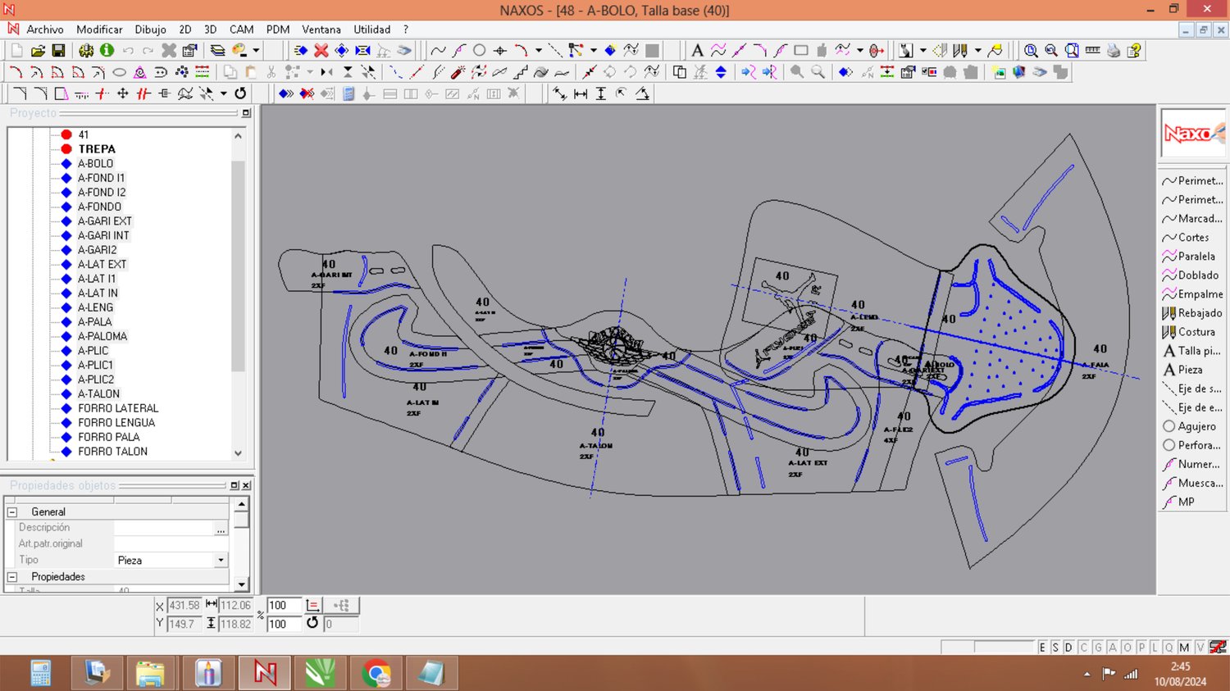Viewport: 1230px width, 691px height.
Task: Open the Dibujo menu
Action: [x=150, y=30]
